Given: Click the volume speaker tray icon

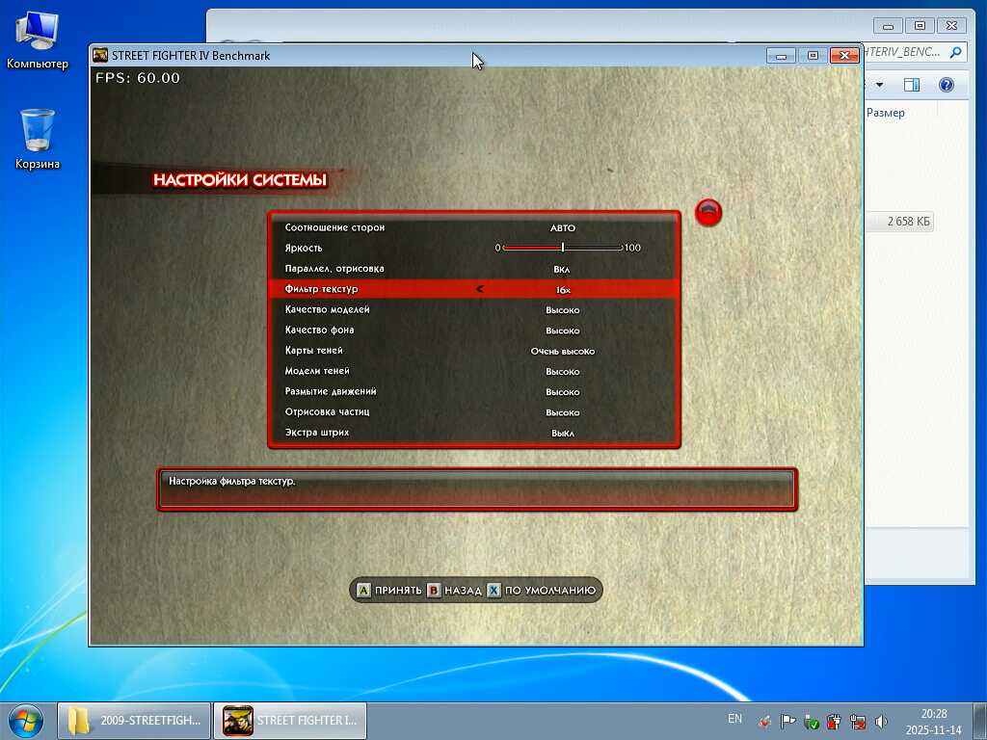Looking at the screenshot, I should coord(881,722).
